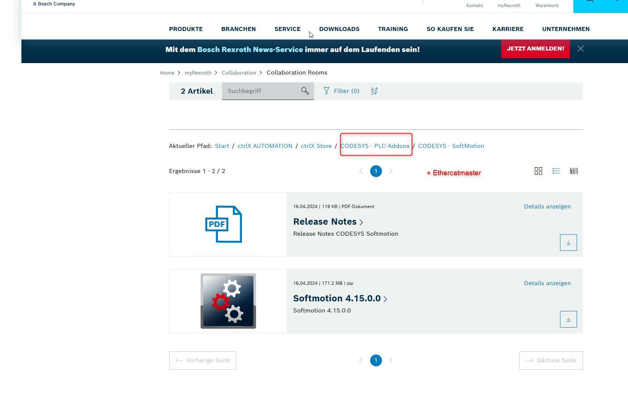628x408 pixels.
Task: Close the News-Service banner
Action: point(581,49)
